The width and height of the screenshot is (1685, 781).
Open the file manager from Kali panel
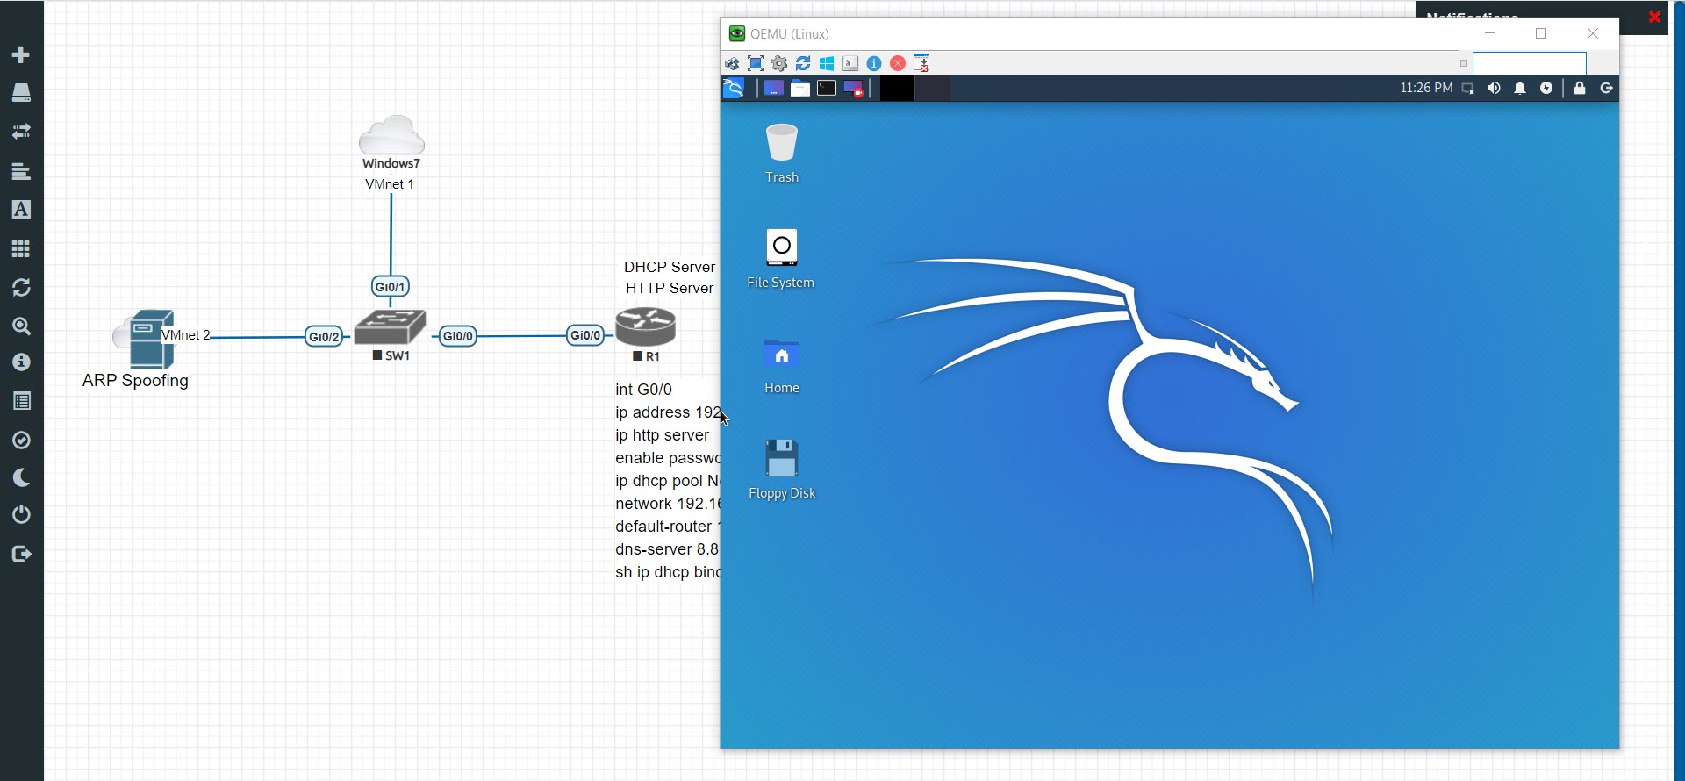[x=799, y=88]
